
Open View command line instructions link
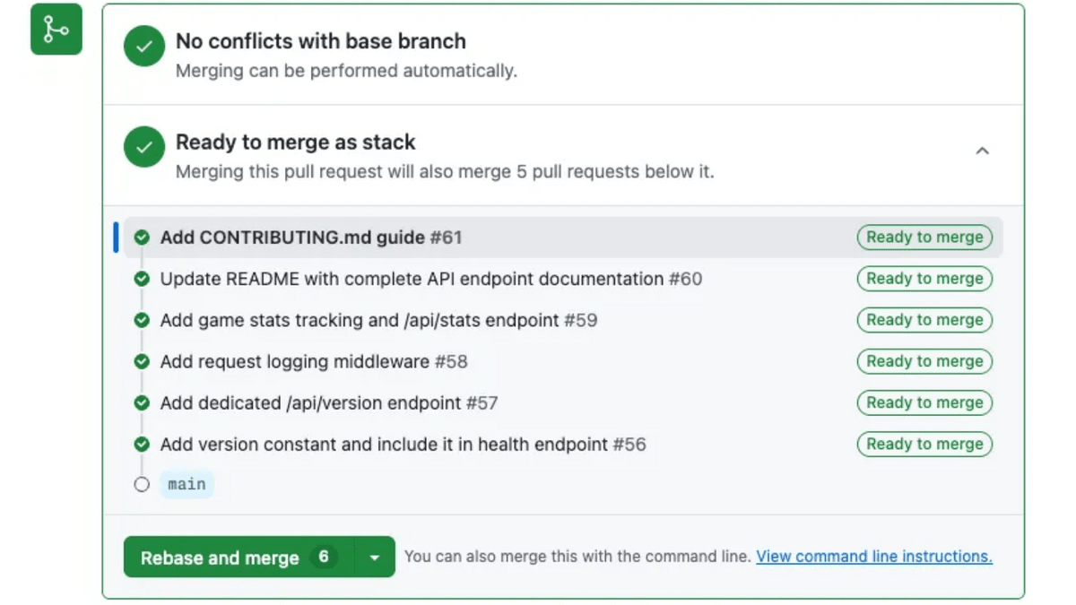(873, 557)
